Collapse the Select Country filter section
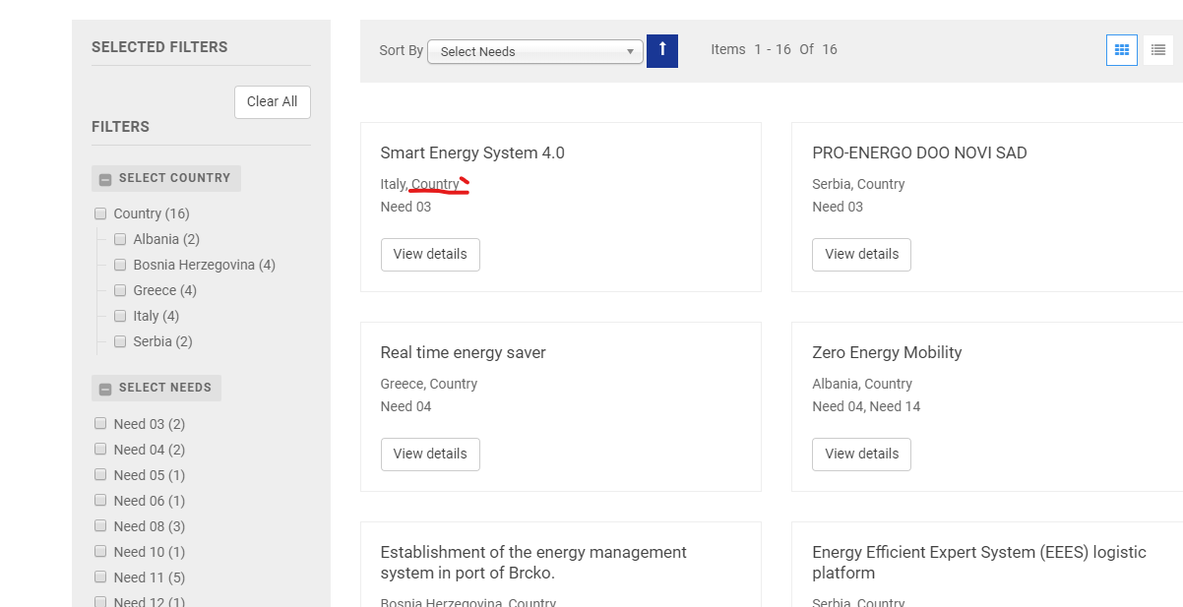Viewport: 1183px width, 607px height. (105, 179)
